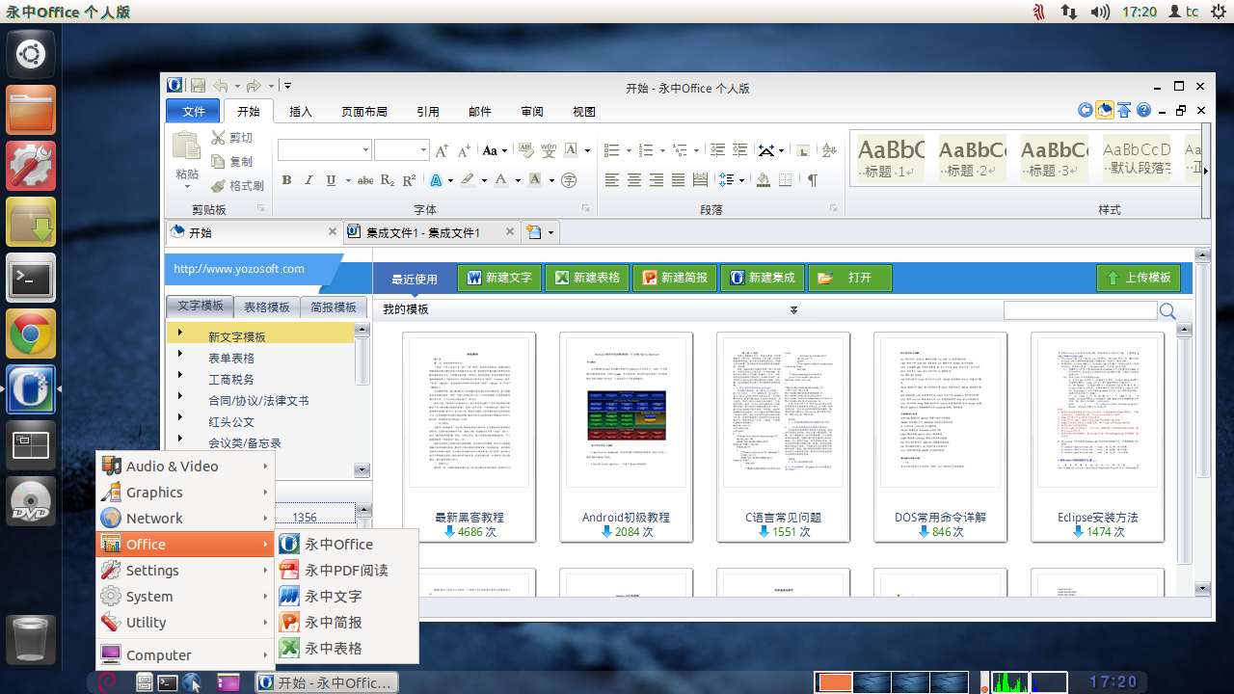Click the distributed alignment icon
This screenshot has height=694, width=1234.
tap(700, 180)
